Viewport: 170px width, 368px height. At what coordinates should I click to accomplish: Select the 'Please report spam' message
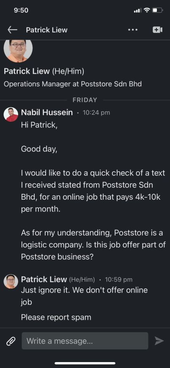point(56,317)
